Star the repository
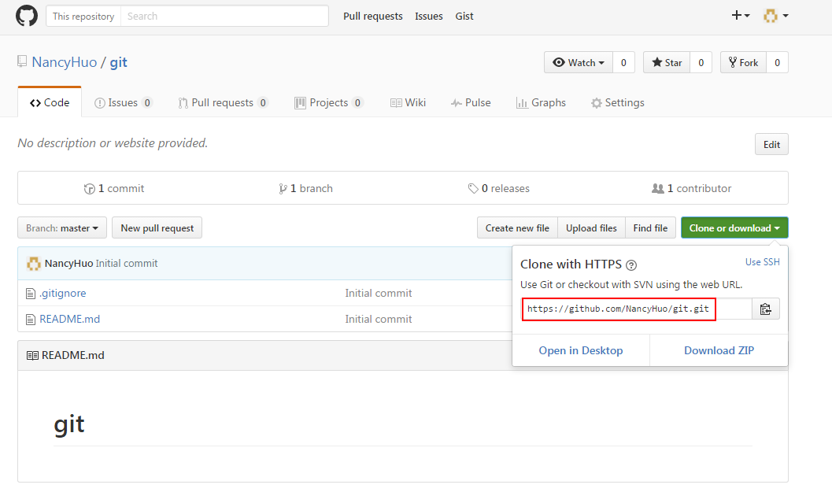Image resolution: width=832 pixels, height=492 pixels. coord(667,63)
